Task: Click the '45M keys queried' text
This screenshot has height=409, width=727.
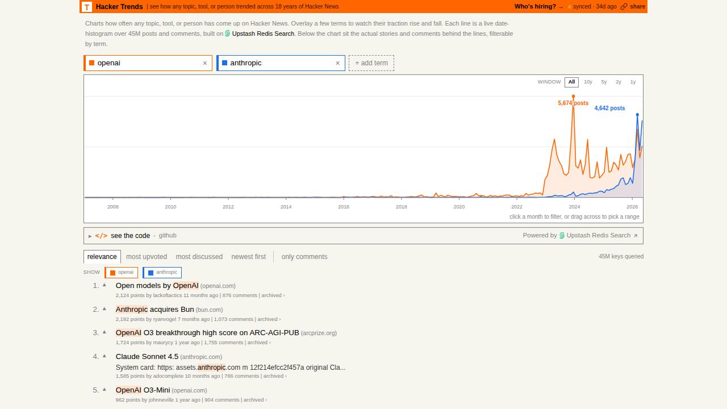Action: tap(621, 257)
